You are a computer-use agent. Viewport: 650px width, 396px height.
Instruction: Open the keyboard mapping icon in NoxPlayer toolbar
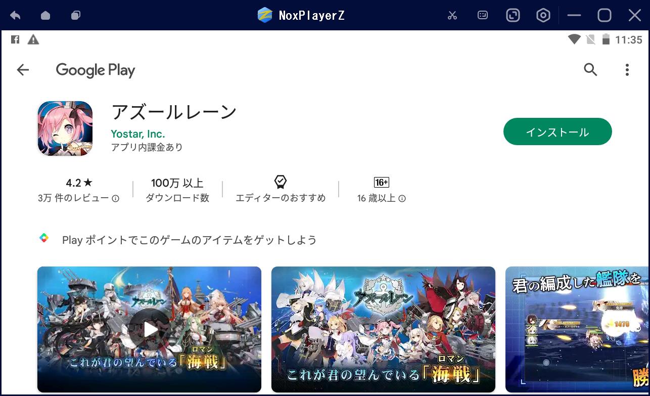coord(482,15)
